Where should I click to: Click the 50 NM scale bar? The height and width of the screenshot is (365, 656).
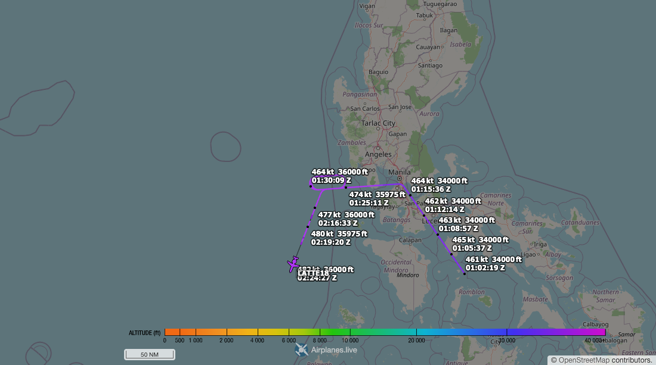click(150, 354)
